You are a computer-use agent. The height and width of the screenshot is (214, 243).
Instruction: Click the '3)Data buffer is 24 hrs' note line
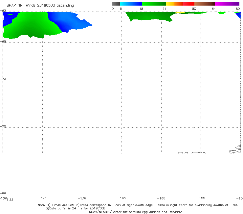[x=76, y=208]
